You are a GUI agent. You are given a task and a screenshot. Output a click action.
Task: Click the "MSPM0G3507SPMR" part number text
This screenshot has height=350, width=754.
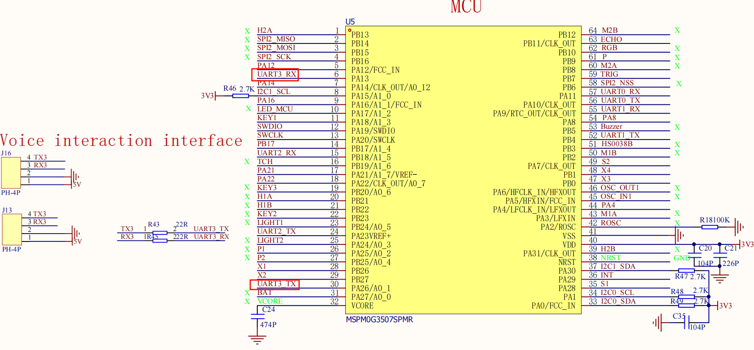pyautogui.click(x=379, y=319)
